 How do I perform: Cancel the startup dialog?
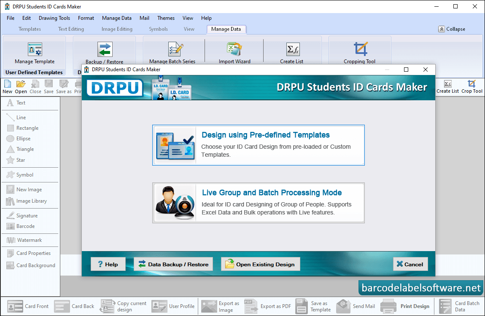point(410,264)
